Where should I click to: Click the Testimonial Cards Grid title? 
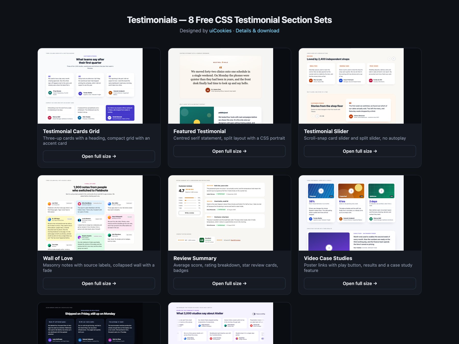tap(71, 131)
